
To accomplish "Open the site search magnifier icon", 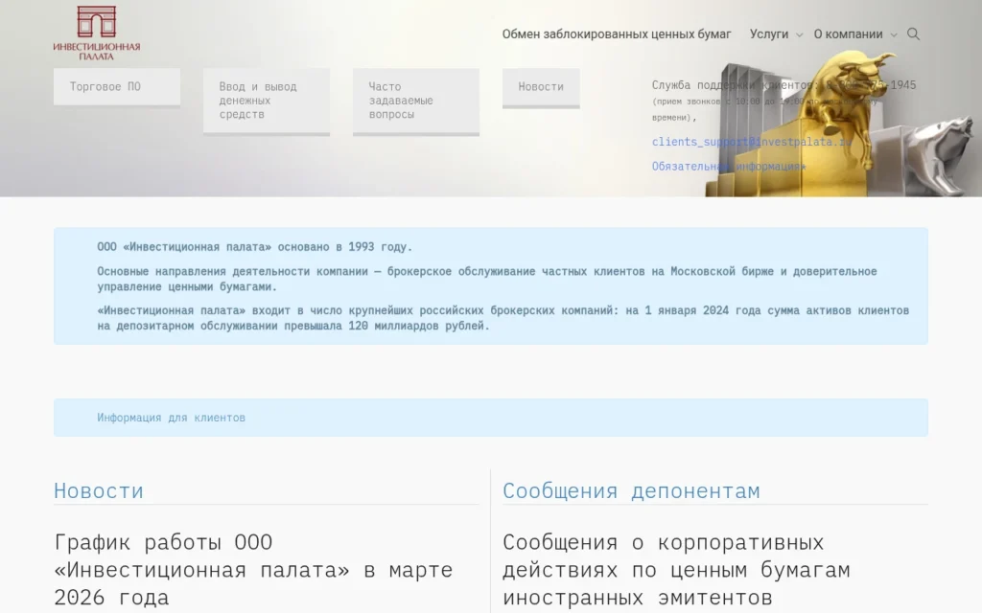I will 912,34.
